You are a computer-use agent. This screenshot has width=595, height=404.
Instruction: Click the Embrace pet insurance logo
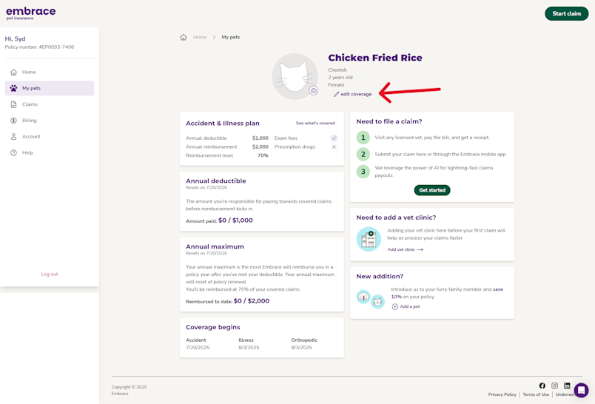click(x=31, y=13)
